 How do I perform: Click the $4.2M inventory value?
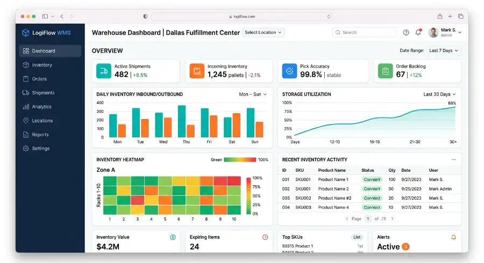click(108, 247)
